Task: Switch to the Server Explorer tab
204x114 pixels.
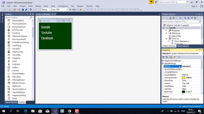Action: (11, 102)
